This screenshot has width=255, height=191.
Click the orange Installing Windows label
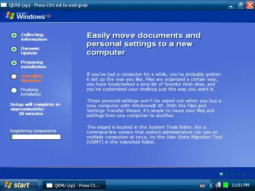point(32,78)
